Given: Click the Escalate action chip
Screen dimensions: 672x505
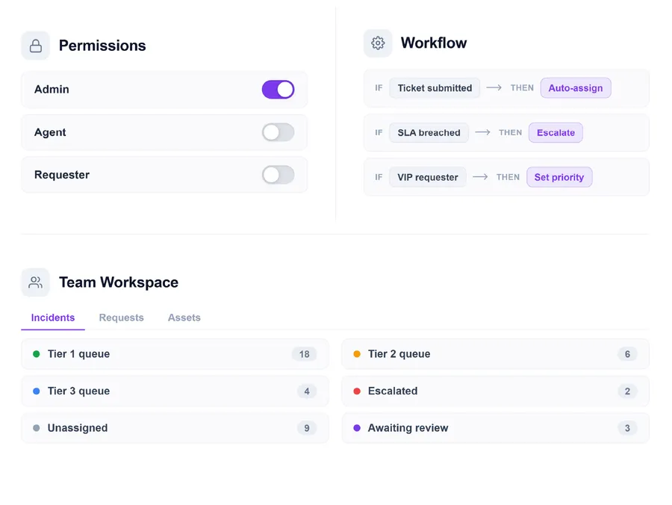Looking at the screenshot, I should (x=556, y=132).
